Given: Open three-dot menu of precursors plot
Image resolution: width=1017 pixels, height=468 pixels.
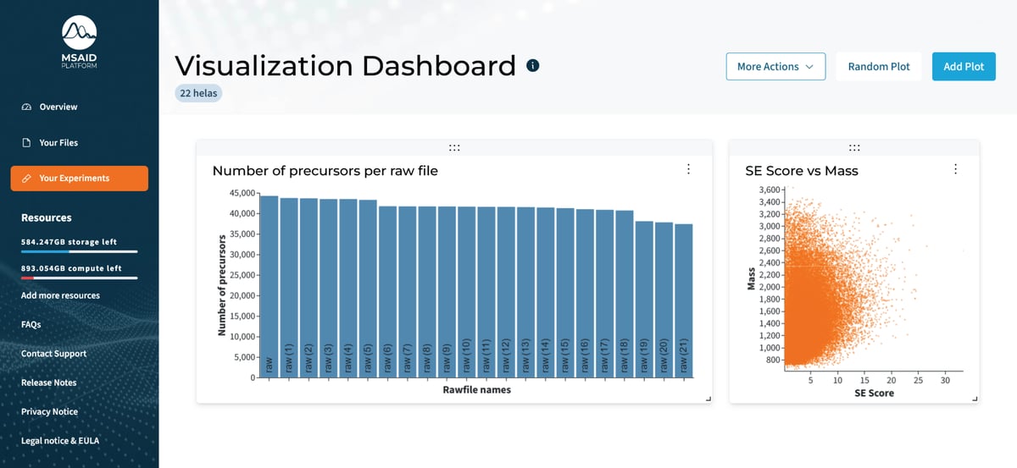Looking at the screenshot, I should (x=688, y=169).
